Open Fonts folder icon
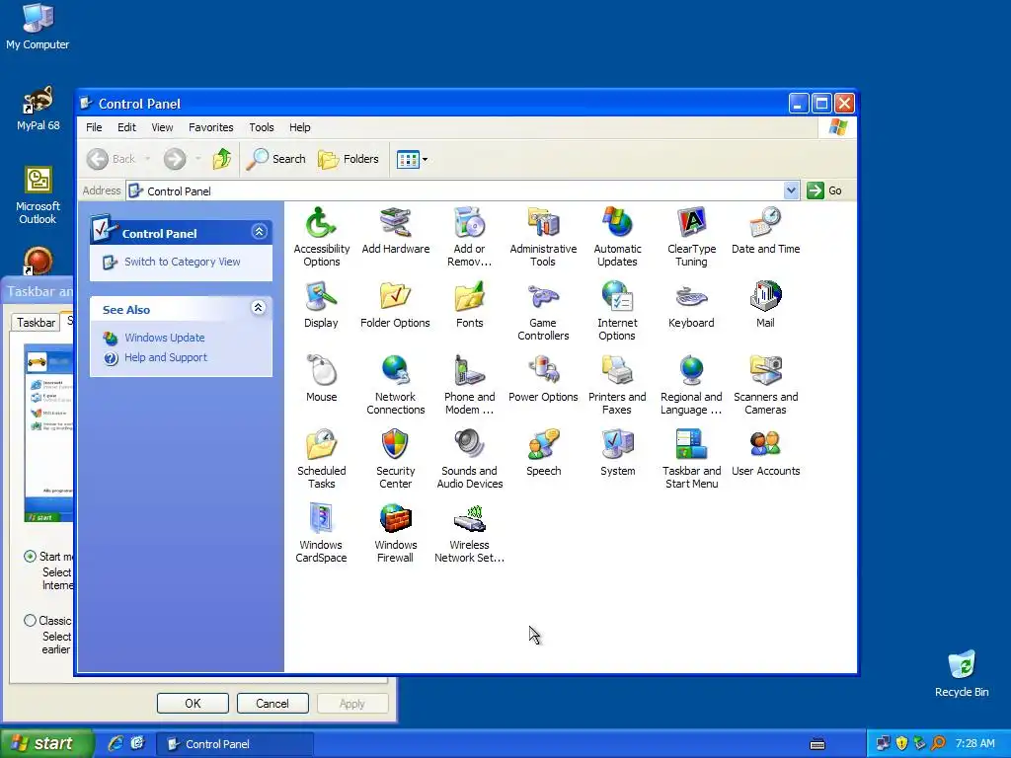 pyautogui.click(x=469, y=304)
